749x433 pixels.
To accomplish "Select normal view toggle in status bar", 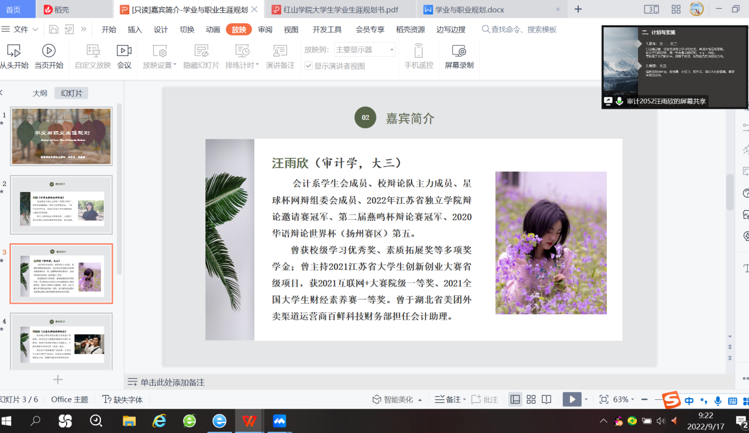I will pyautogui.click(x=515, y=399).
